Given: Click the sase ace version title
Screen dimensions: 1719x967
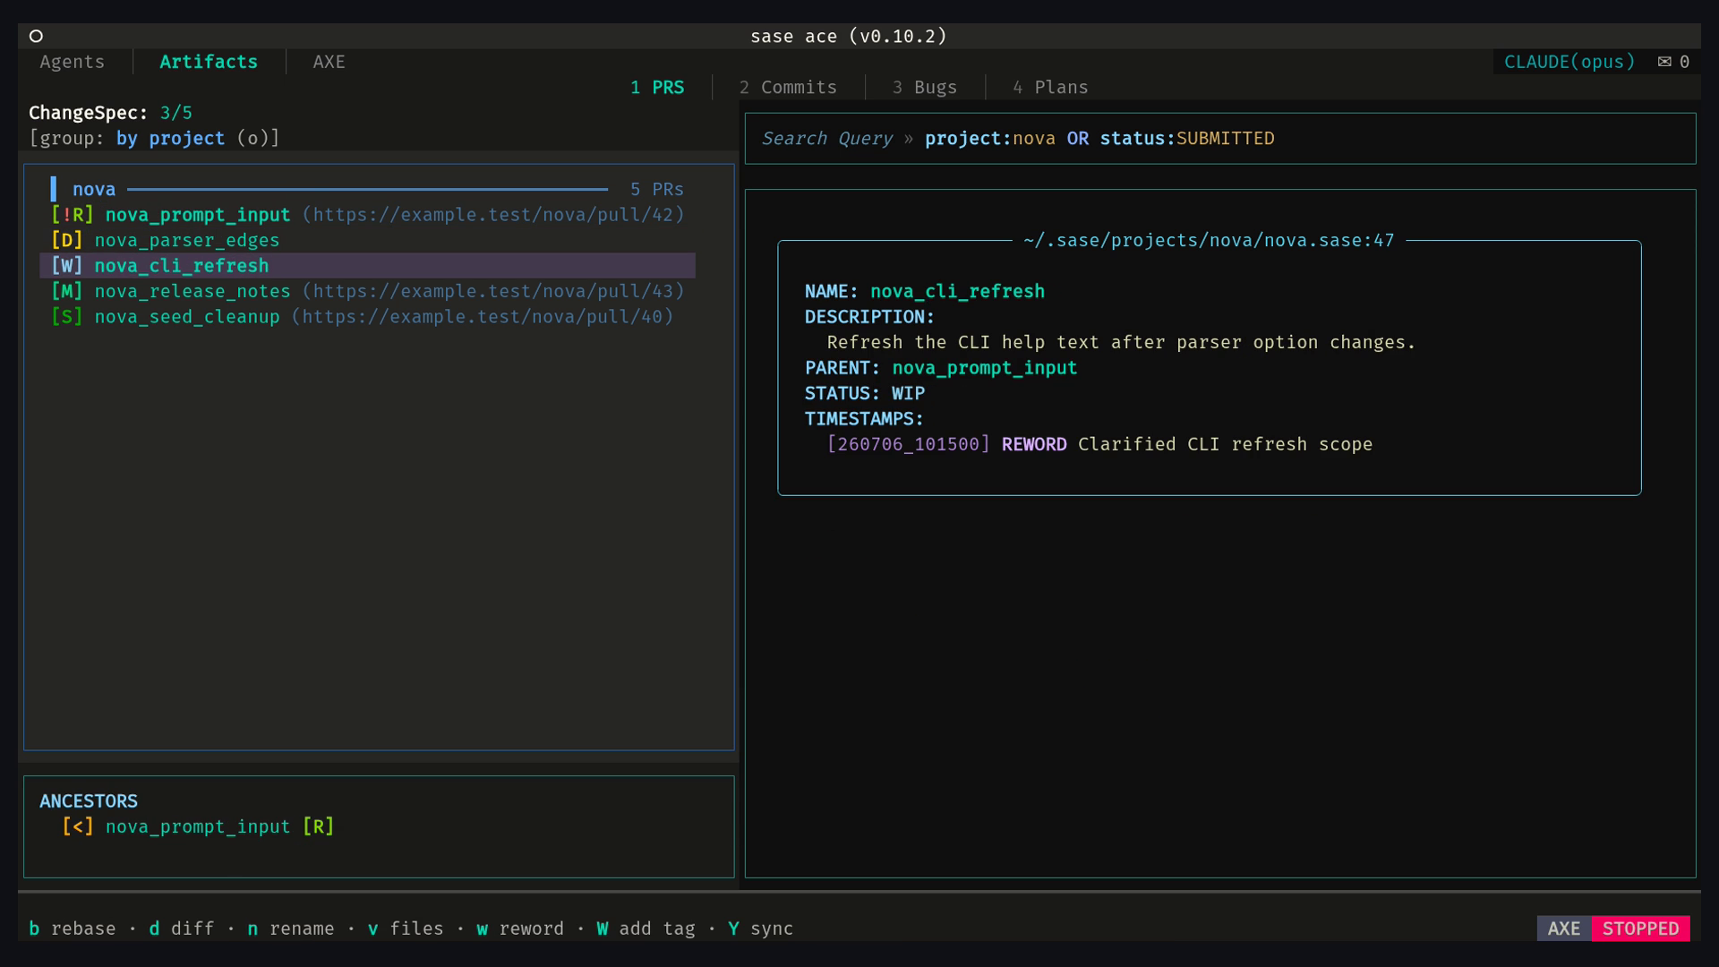Looking at the screenshot, I should pyautogui.click(x=848, y=37).
